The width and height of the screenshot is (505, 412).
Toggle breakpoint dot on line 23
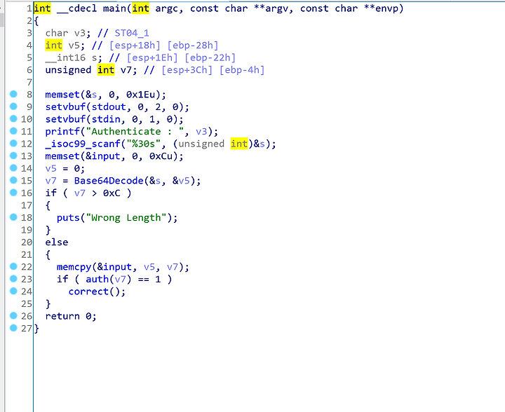click(x=13, y=279)
